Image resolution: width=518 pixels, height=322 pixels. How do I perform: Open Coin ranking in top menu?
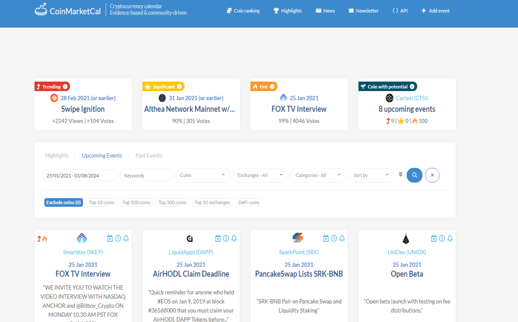(x=243, y=11)
